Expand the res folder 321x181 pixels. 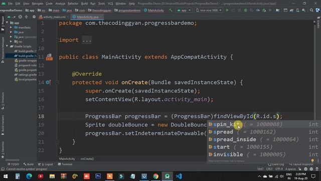tap(11, 41)
